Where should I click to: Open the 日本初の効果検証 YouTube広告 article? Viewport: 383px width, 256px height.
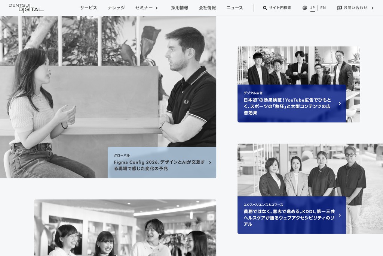pos(287,106)
